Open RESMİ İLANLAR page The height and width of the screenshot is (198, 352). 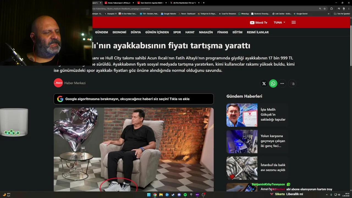coord(258,32)
